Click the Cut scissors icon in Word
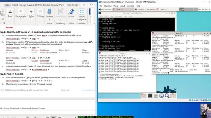Viewport: 211px width, 118px height. (x=3, y=10)
